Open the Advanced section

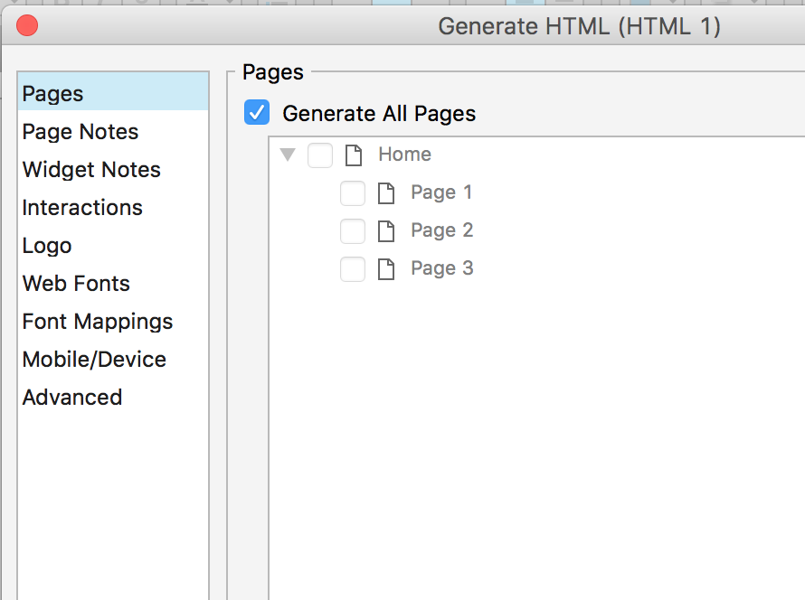coord(72,398)
